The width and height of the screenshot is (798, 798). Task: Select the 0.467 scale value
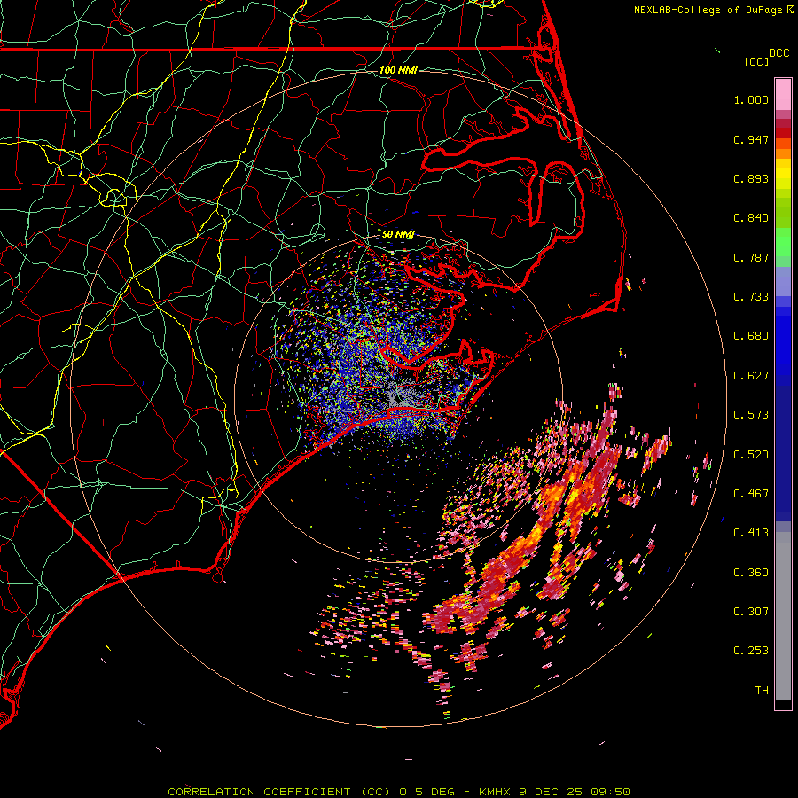[x=751, y=494]
